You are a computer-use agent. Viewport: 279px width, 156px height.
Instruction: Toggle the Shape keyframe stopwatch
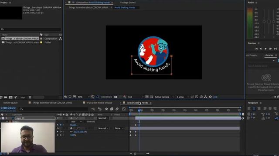pyautogui.click(x=61, y=125)
